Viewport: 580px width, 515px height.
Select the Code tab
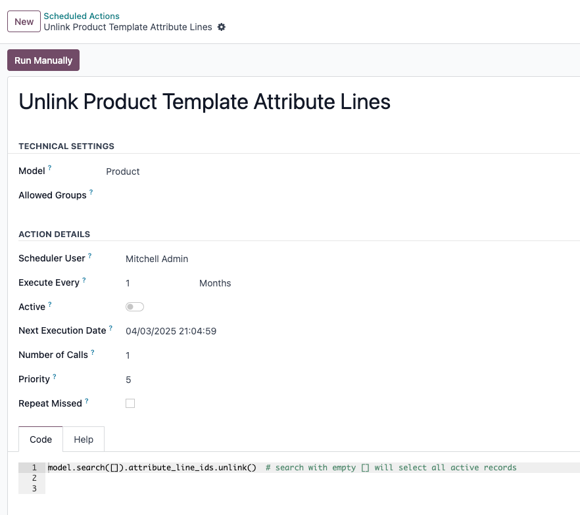41,439
